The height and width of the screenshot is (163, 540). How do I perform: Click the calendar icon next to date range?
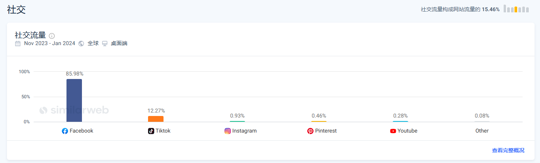tap(18, 44)
